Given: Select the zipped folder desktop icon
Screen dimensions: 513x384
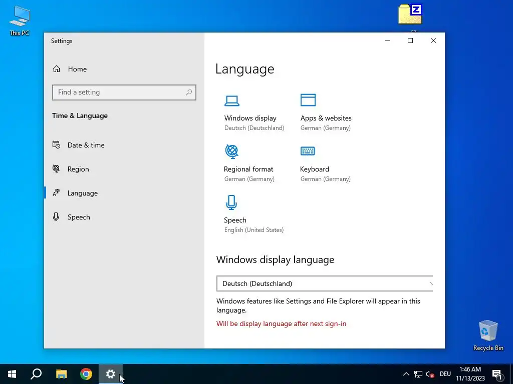Looking at the screenshot, I should click(410, 14).
